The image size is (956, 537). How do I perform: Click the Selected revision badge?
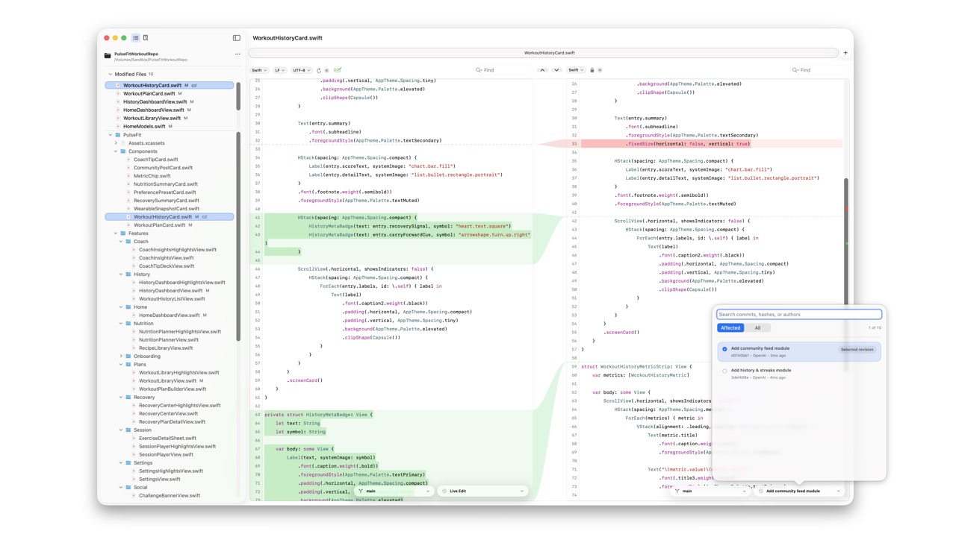point(857,350)
